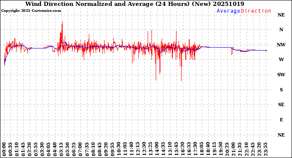Click the 01:45 time label
The width and height of the screenshot is (292, 158).
[23, 150]
